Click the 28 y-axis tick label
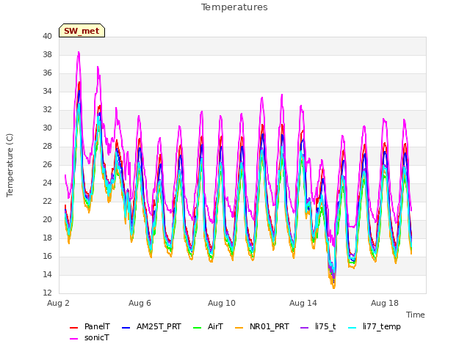This screenshot has height=352, width=470. [47, 146]
